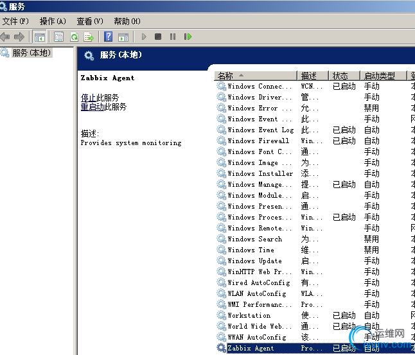Select the Windows Time service row
The width and height of the screenshot is (415, 355).
pyautogui.click(x=315, y=250)
